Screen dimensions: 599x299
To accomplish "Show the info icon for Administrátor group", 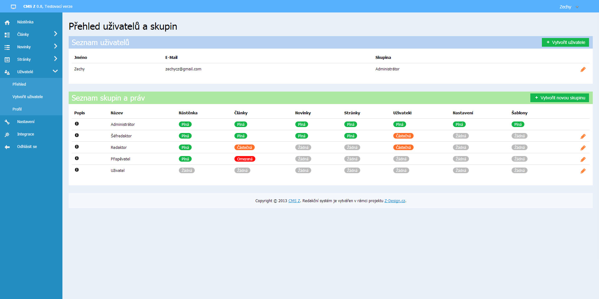I will point(77,124).
